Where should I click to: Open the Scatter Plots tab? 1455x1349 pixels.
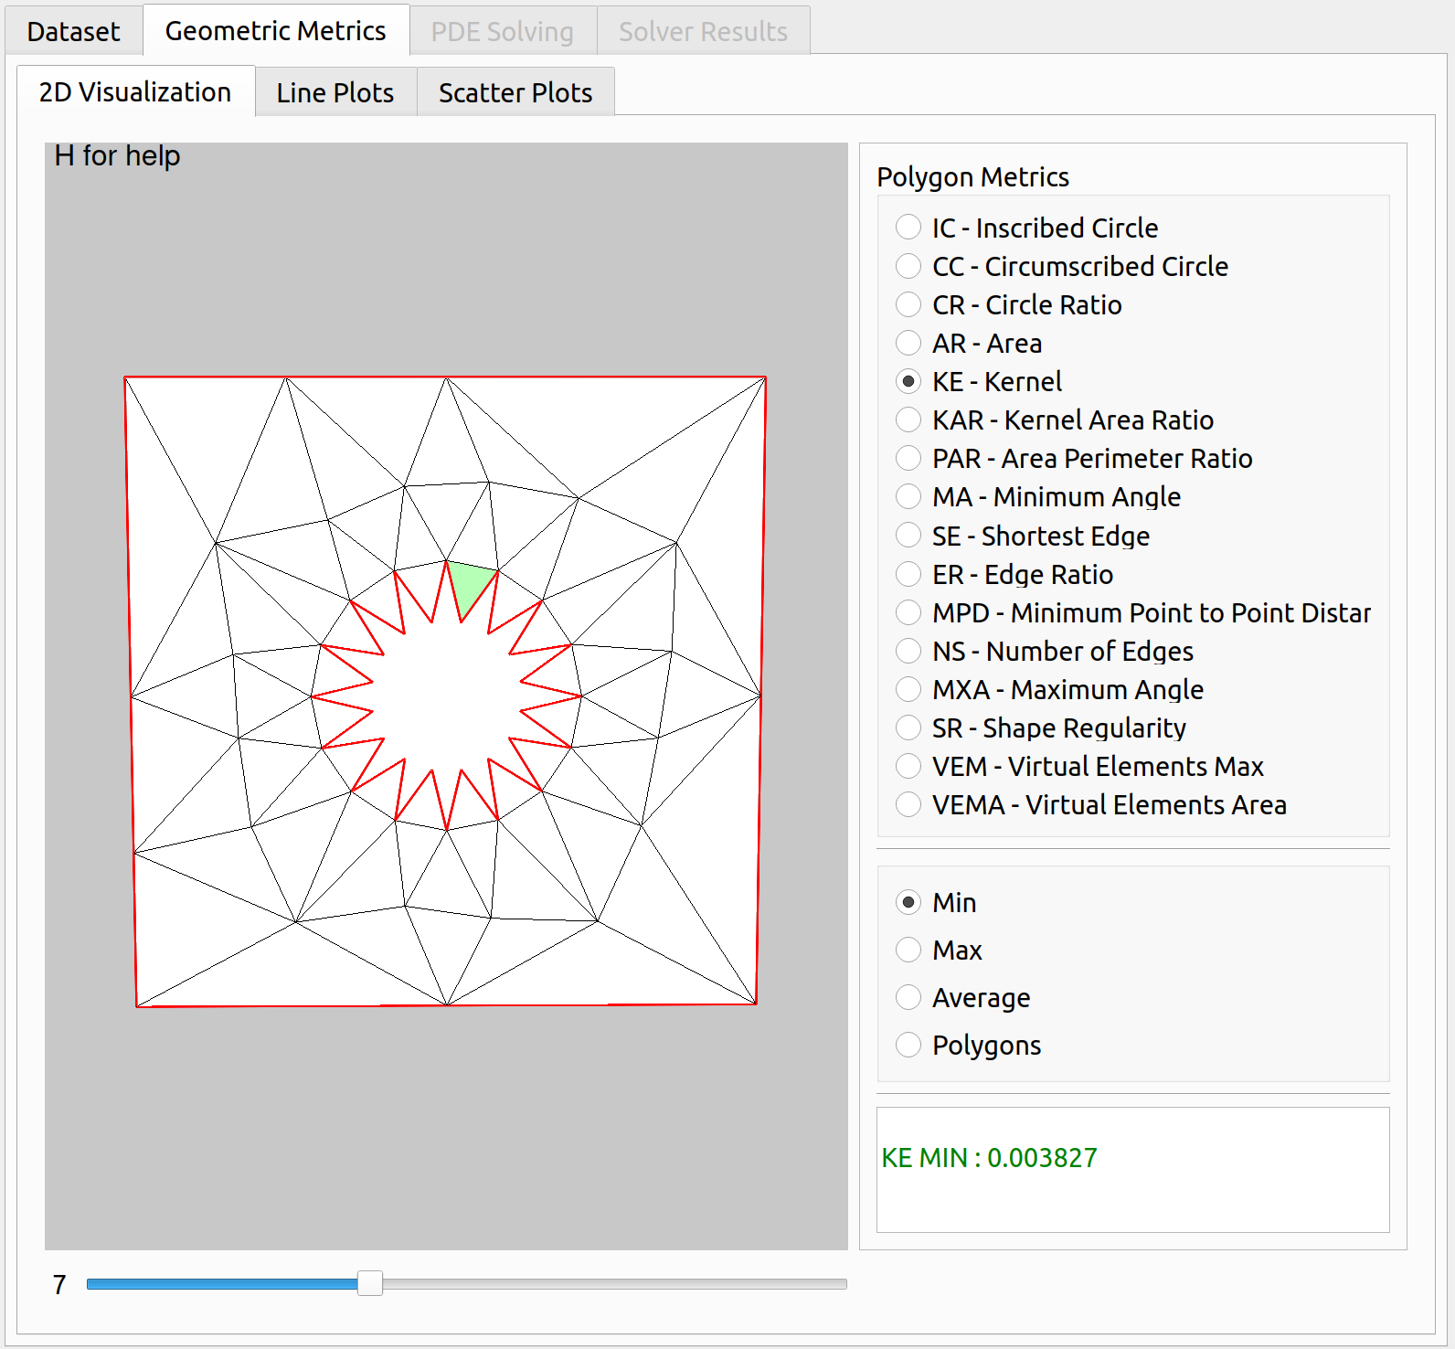[515, 92]
